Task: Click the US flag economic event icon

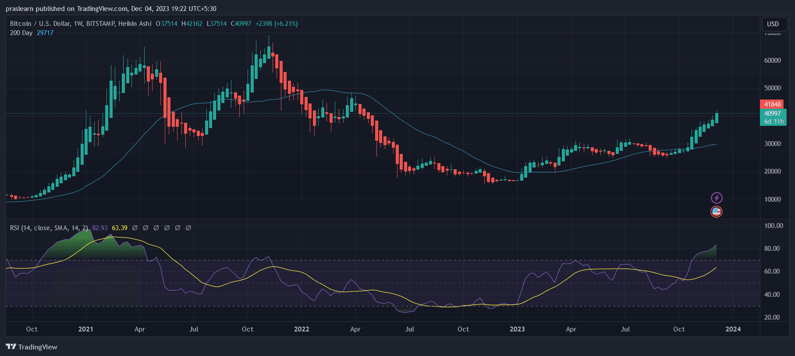Action: pyautogui.click(x=716, y=212)
